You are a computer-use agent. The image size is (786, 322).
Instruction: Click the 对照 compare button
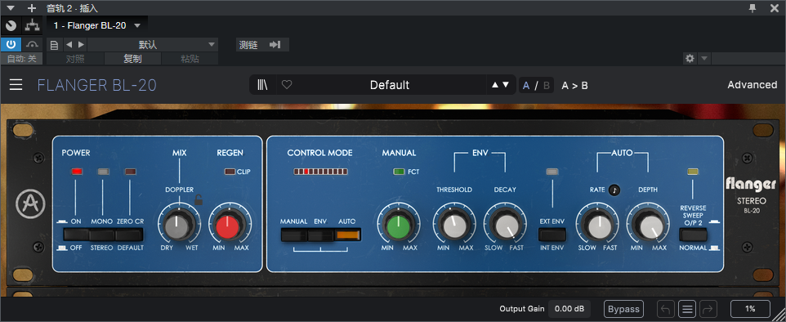coord(75,59)
